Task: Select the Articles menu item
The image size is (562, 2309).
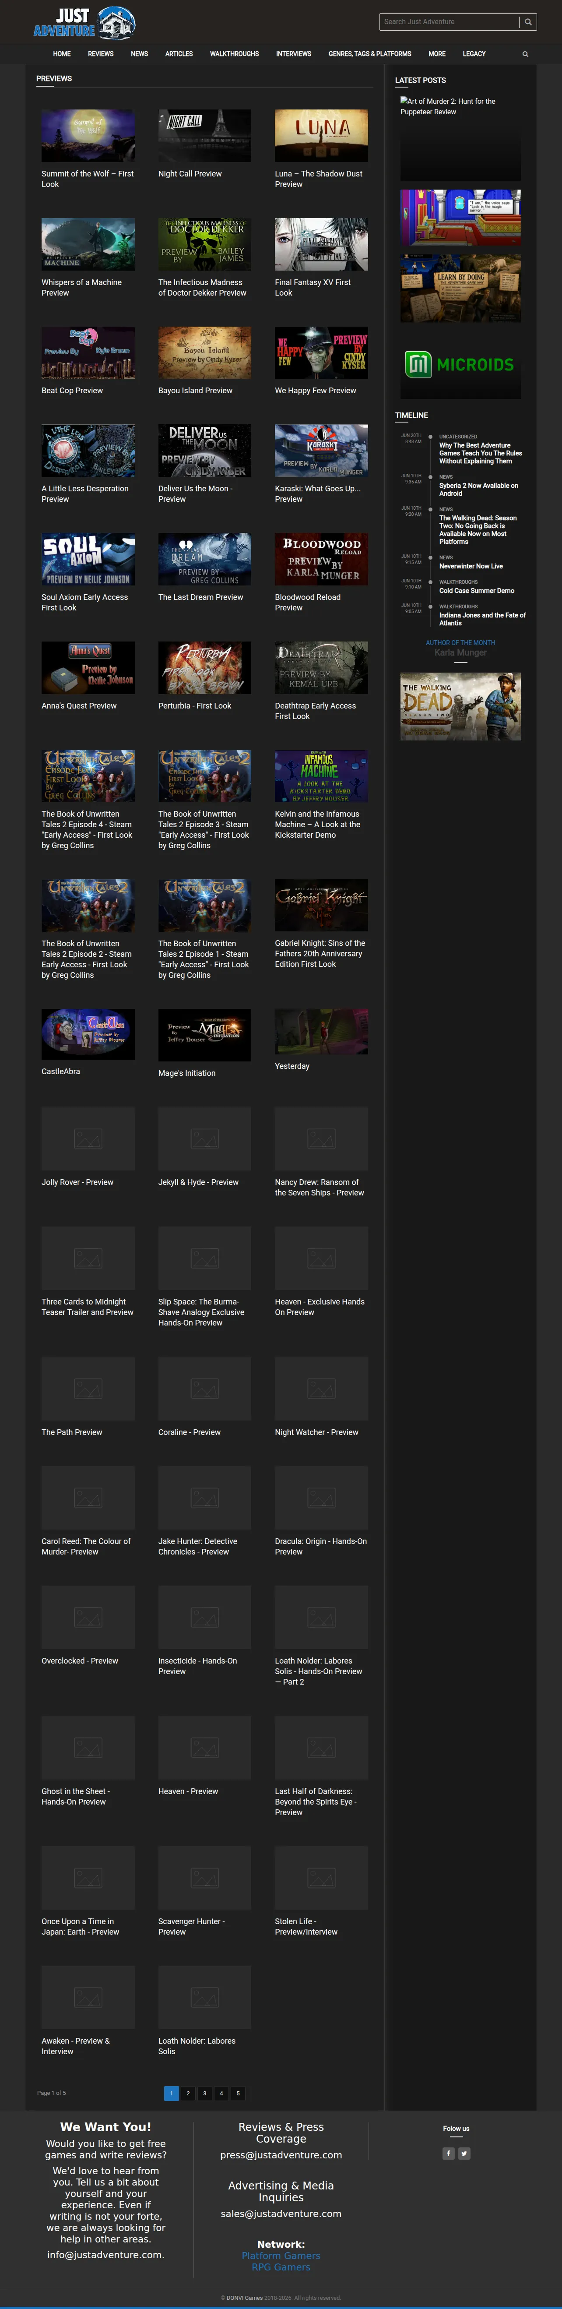Action: pyautogui.click(x=179, y=54)
